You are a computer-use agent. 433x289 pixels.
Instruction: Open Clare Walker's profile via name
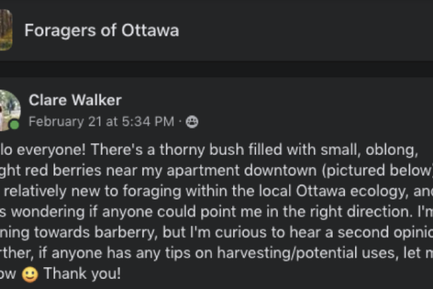74,100
